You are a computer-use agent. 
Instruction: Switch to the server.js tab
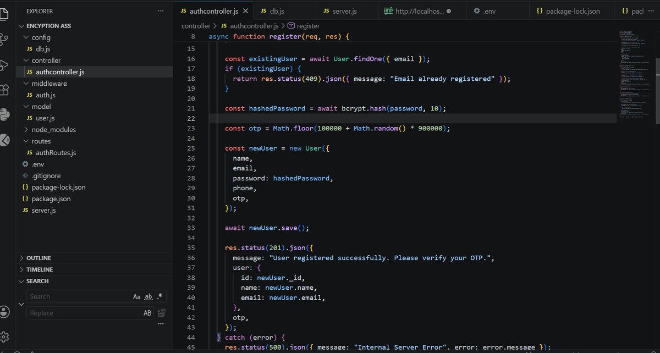(x=348, y=11)
